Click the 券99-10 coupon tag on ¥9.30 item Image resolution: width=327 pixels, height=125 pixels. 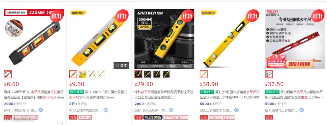click(x=85, y=117)
